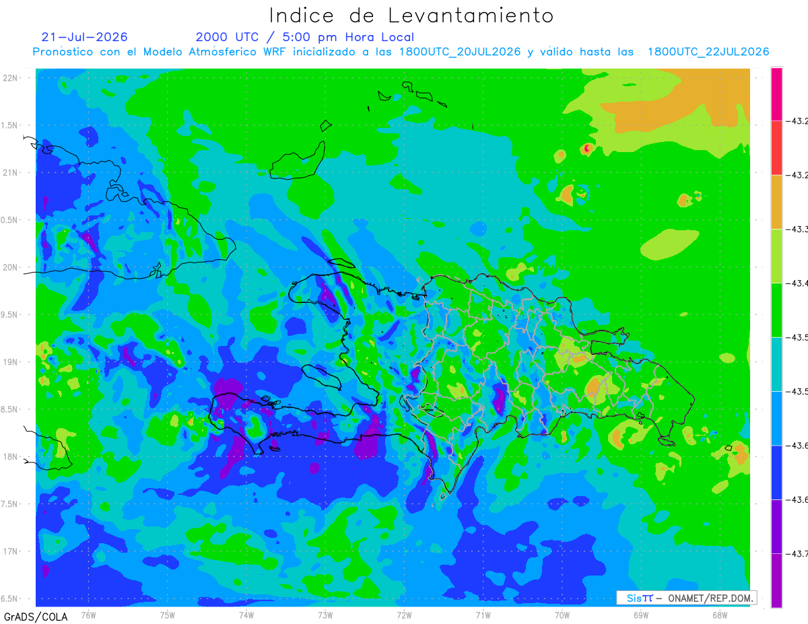Click "2000 UTC / 5:00 pm Hora Local" text
This screenshot has width=808, height=624.
point(304,37)
